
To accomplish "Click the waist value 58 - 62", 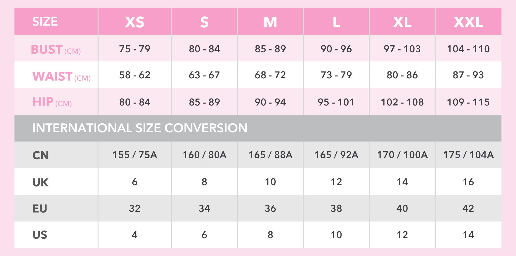I will click(x=135, y=75).
